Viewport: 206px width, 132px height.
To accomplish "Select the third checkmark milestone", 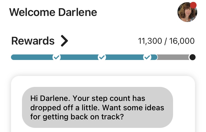I will [147, 57].
